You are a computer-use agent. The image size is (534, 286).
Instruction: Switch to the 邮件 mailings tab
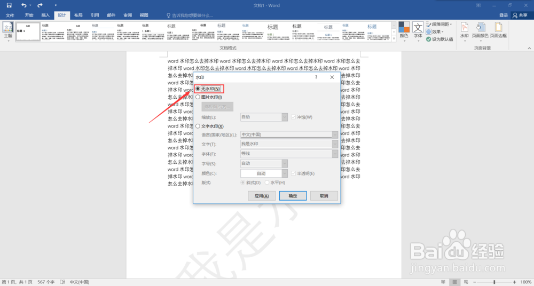[x=111, y=15]
